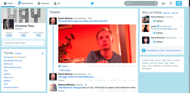190x93 pixels.
Task: Open the Notifications tab
Action: (x=25, y=3)
